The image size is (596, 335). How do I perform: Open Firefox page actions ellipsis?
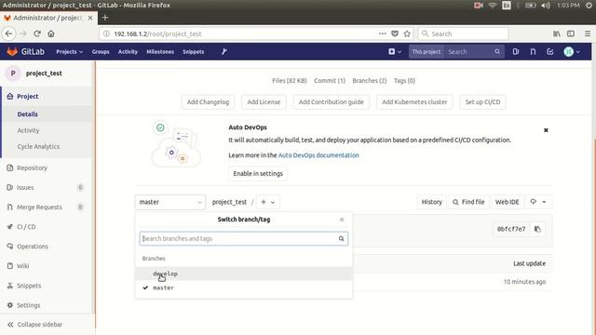[x=383, y=33]
